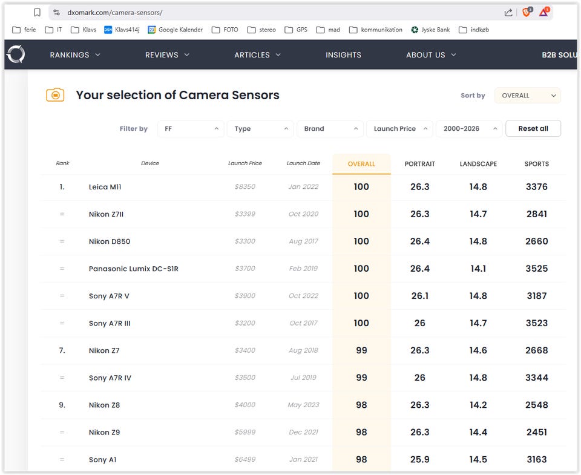
Task: Click the DXOMARK logo icon
Action: [x=16, y=54]
